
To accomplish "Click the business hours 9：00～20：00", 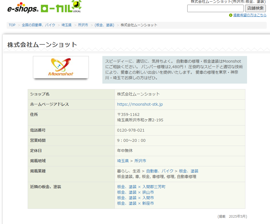I will pos(131,140).
